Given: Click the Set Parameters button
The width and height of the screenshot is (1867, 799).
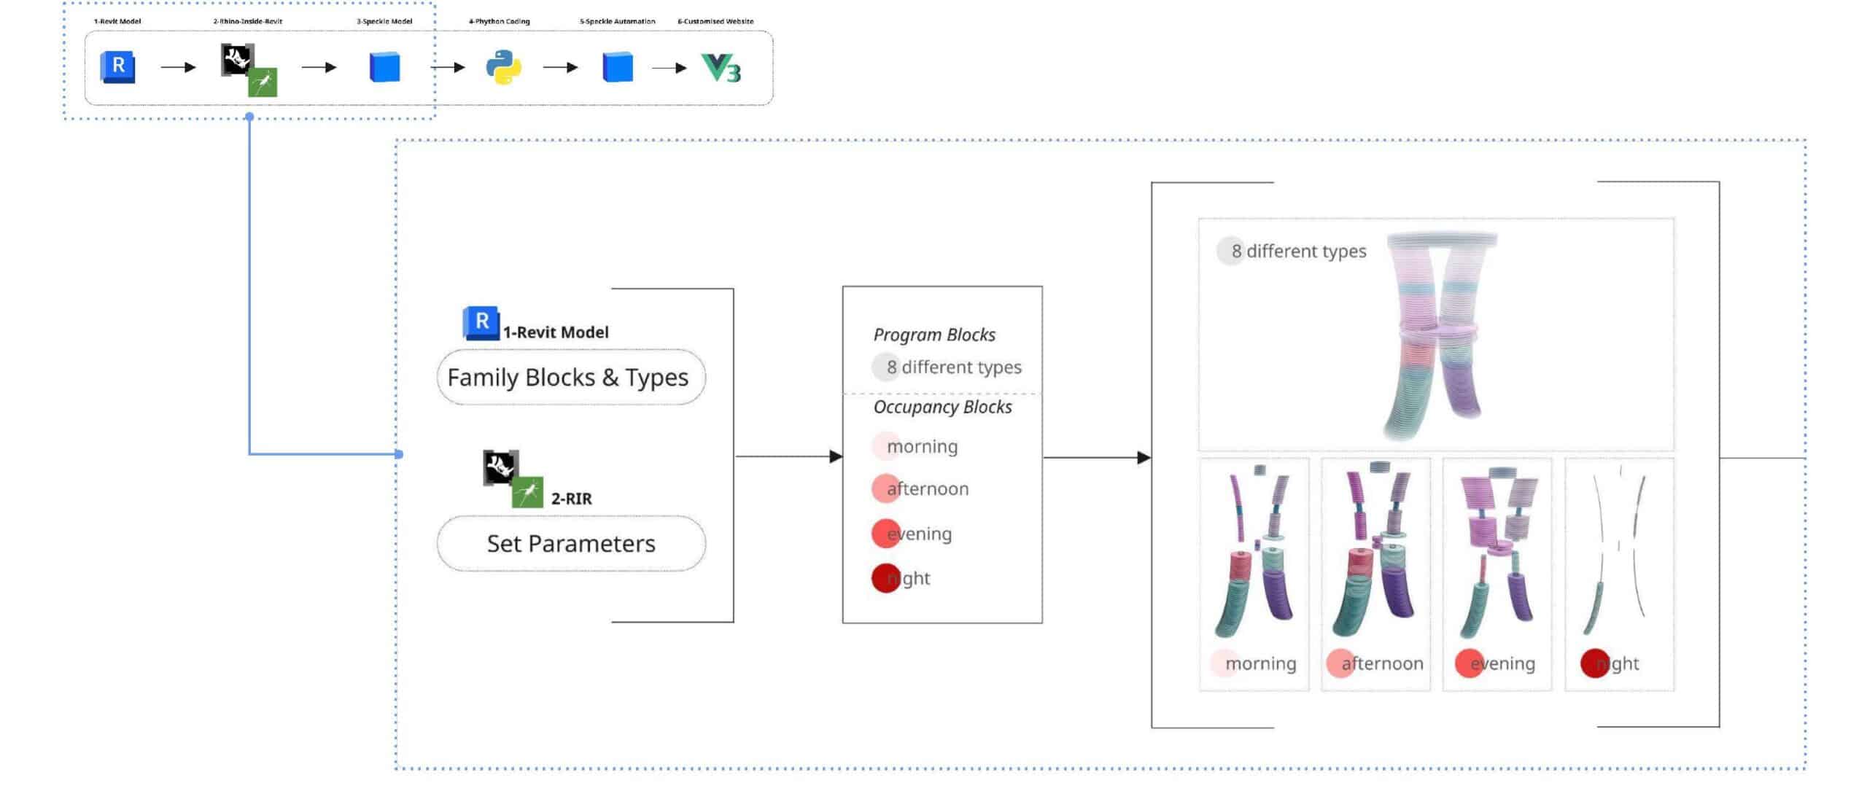Looking at the screenshot, I should 570,543.
